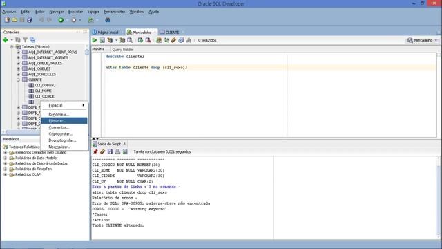Click Todos os Relatórios node
The width and height of the screenshot is (442, 249).
[x=24, y=147]
